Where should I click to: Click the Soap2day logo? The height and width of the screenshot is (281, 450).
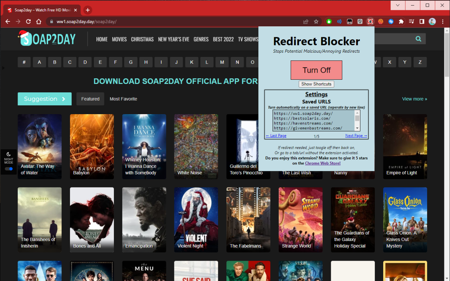click(47, 39)
